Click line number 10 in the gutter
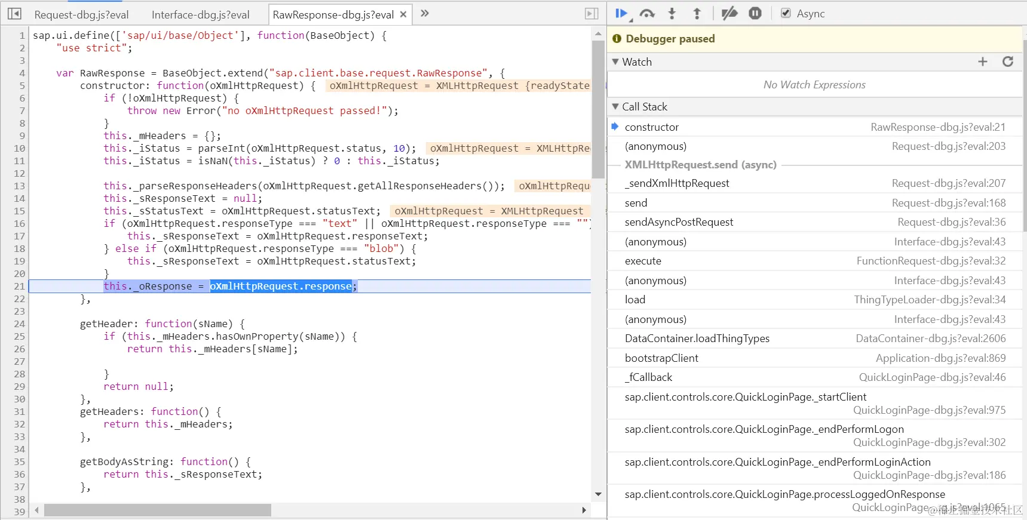Screen dimensions: 1027x520 coord(19,149)
